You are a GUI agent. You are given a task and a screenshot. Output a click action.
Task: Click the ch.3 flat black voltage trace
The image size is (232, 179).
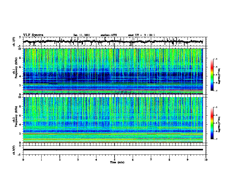click(113, 150)
